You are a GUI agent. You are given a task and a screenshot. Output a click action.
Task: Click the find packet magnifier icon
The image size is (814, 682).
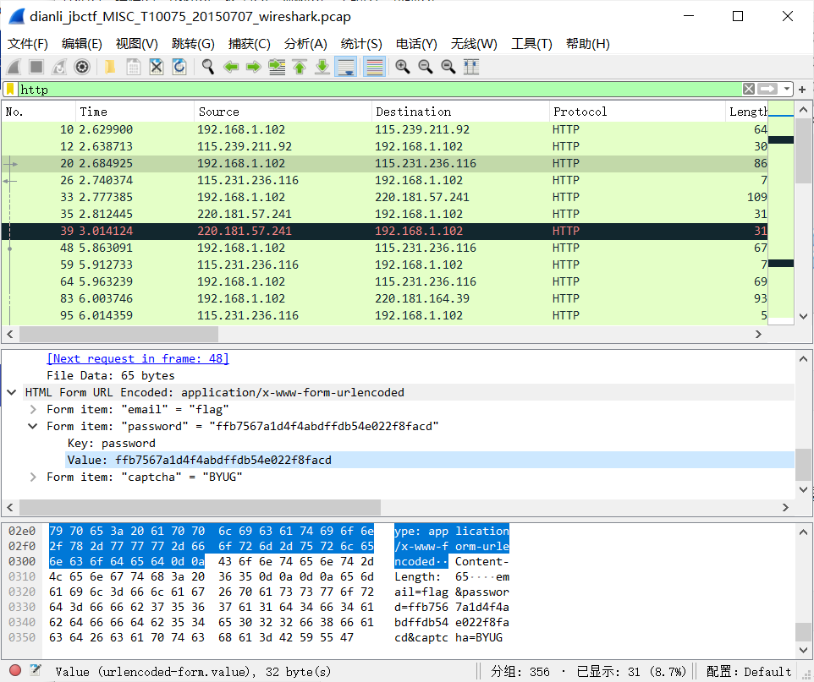(x=207, y=67)
